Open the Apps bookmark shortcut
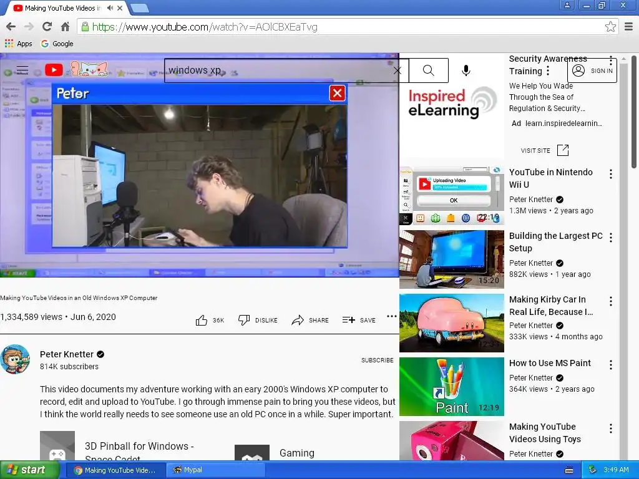 click(18, 44)
